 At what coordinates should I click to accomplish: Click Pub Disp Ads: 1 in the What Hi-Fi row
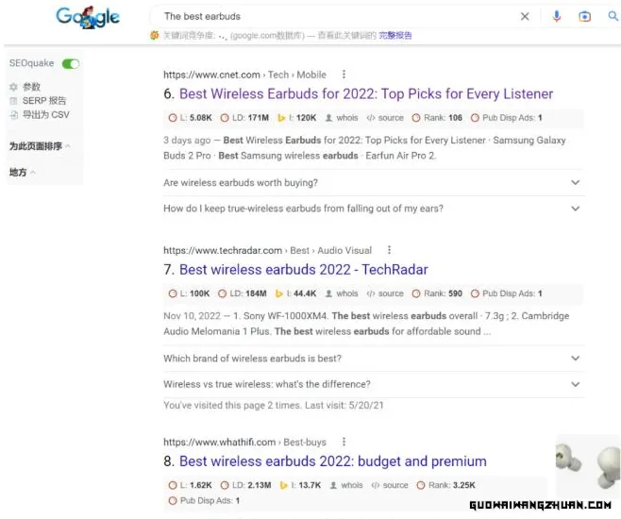pos(205,500)
